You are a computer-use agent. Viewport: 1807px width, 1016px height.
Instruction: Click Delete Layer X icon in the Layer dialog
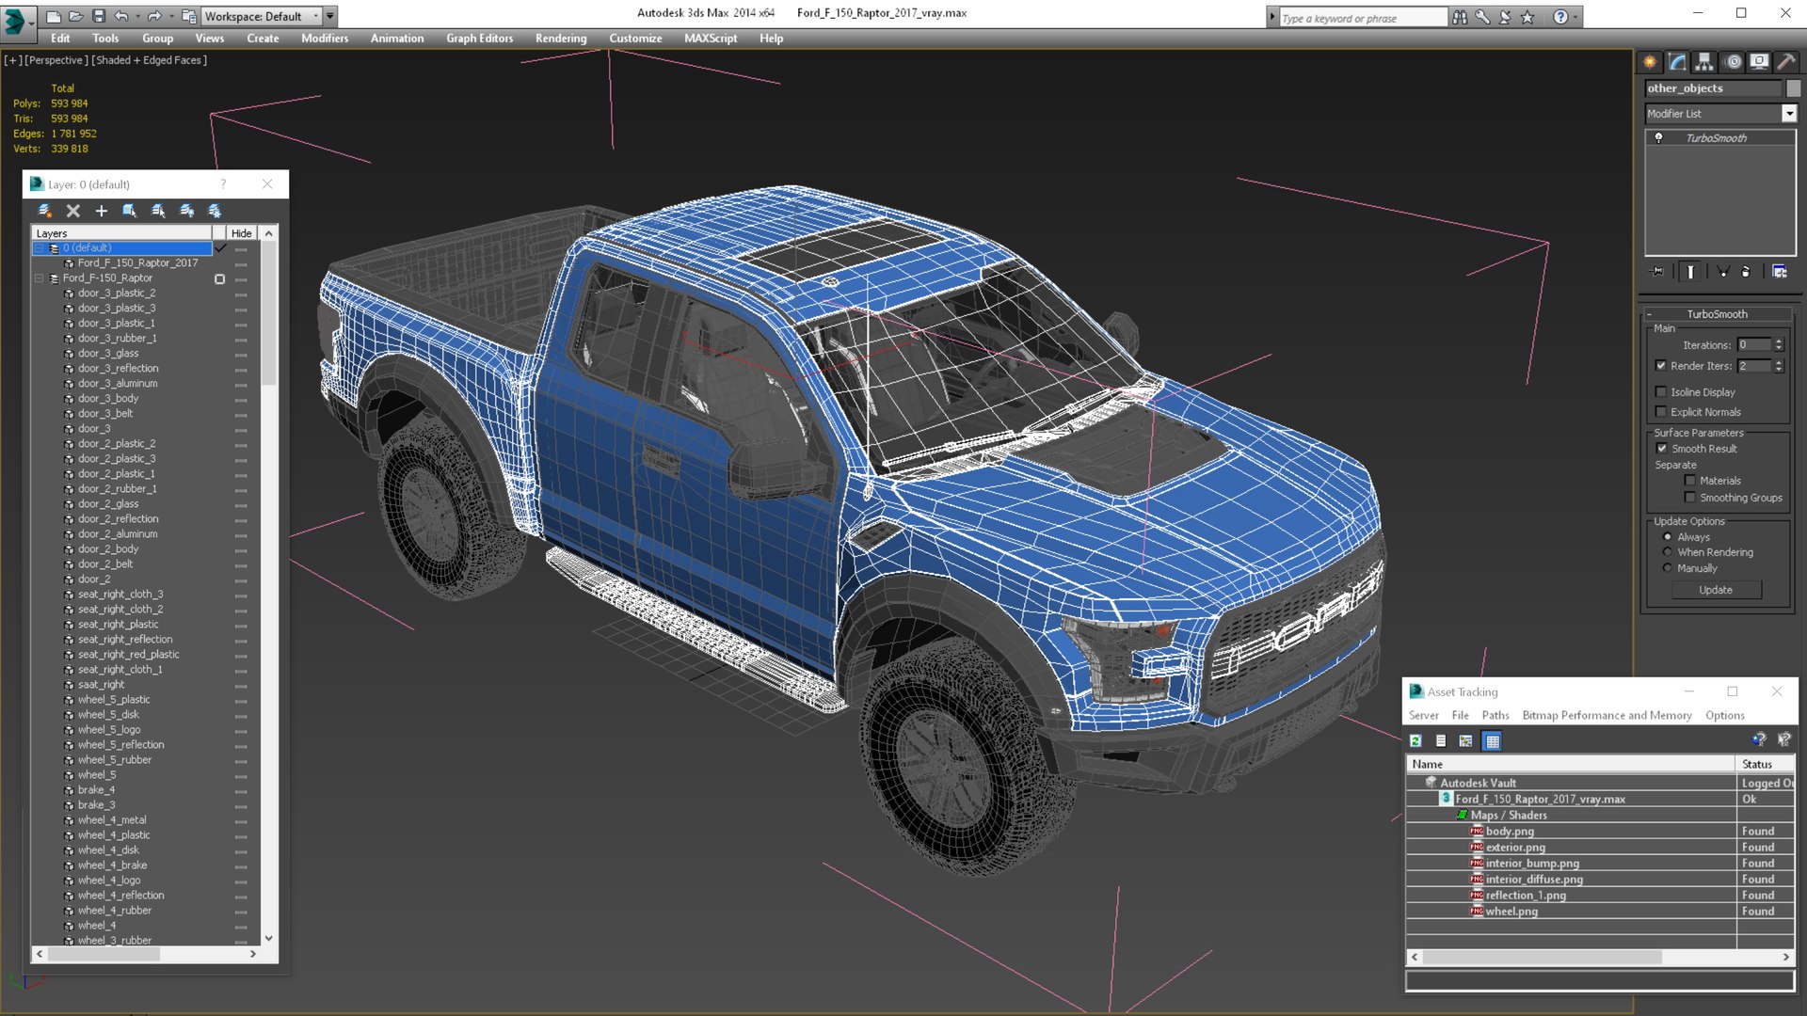[x=73, y=211]
